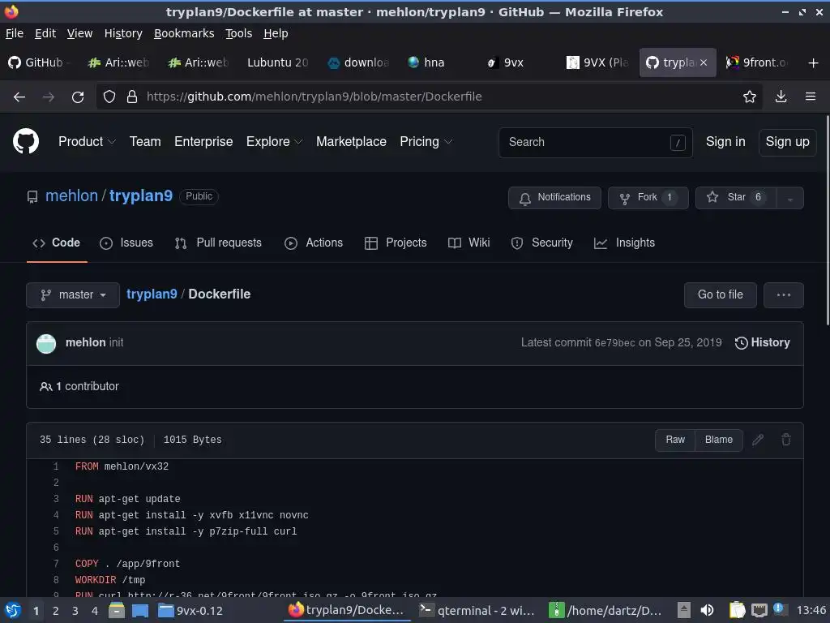Click the shield tracking protection icon
This screenshot has height=623, width=830.
point(109,97)
